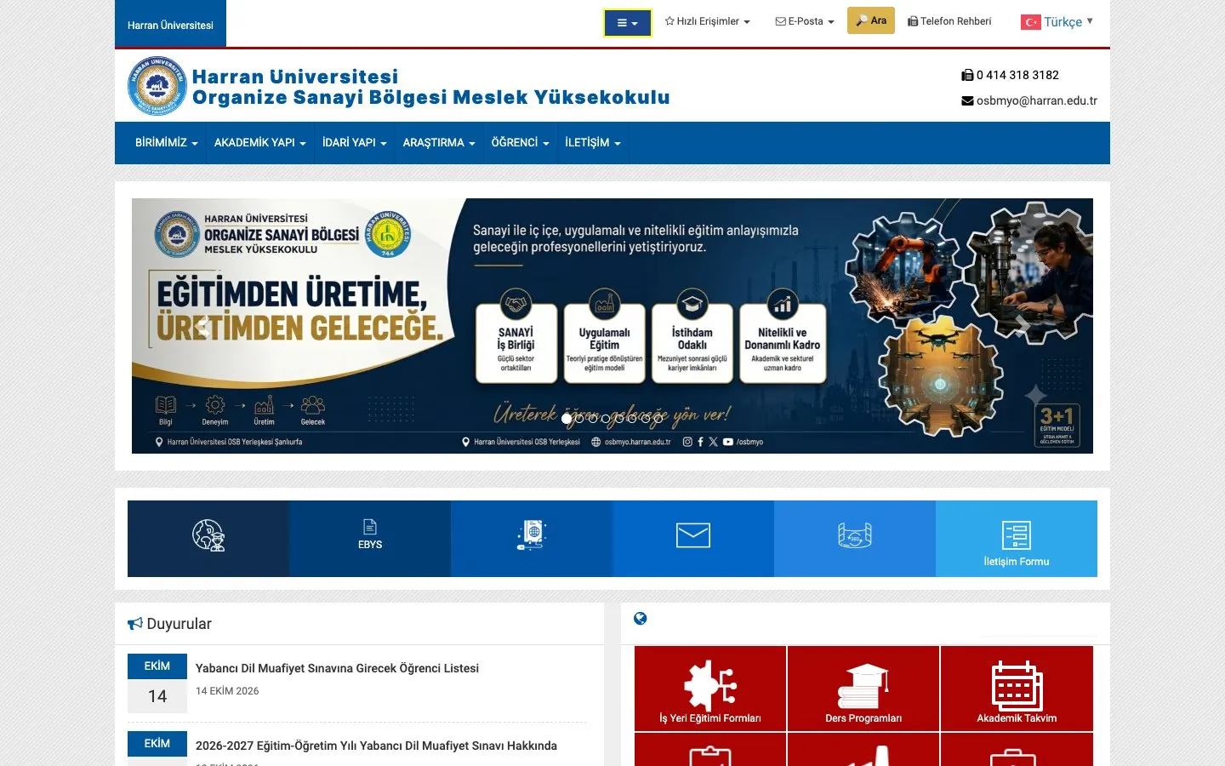
Task: Expand the ARAŞTIRMA menu
Action: (x=439, y=143)
